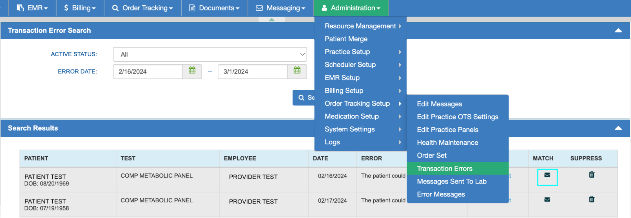The height and width of the screenshot is (218, 631).
Task: Click the match envelope icon for 02/16/2024 error
Action: click(x=547, y=175)
